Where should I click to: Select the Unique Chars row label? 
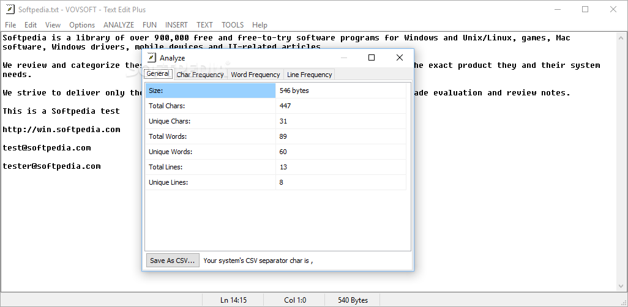[211, 121]
